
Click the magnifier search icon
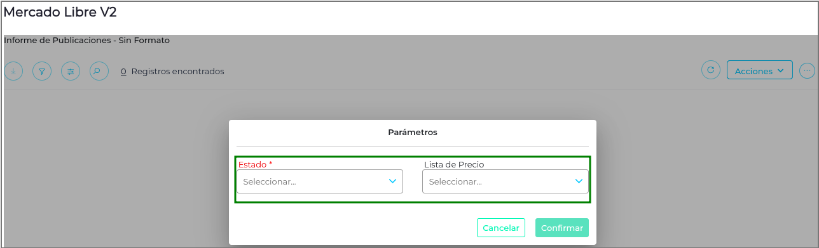[99, 71]
